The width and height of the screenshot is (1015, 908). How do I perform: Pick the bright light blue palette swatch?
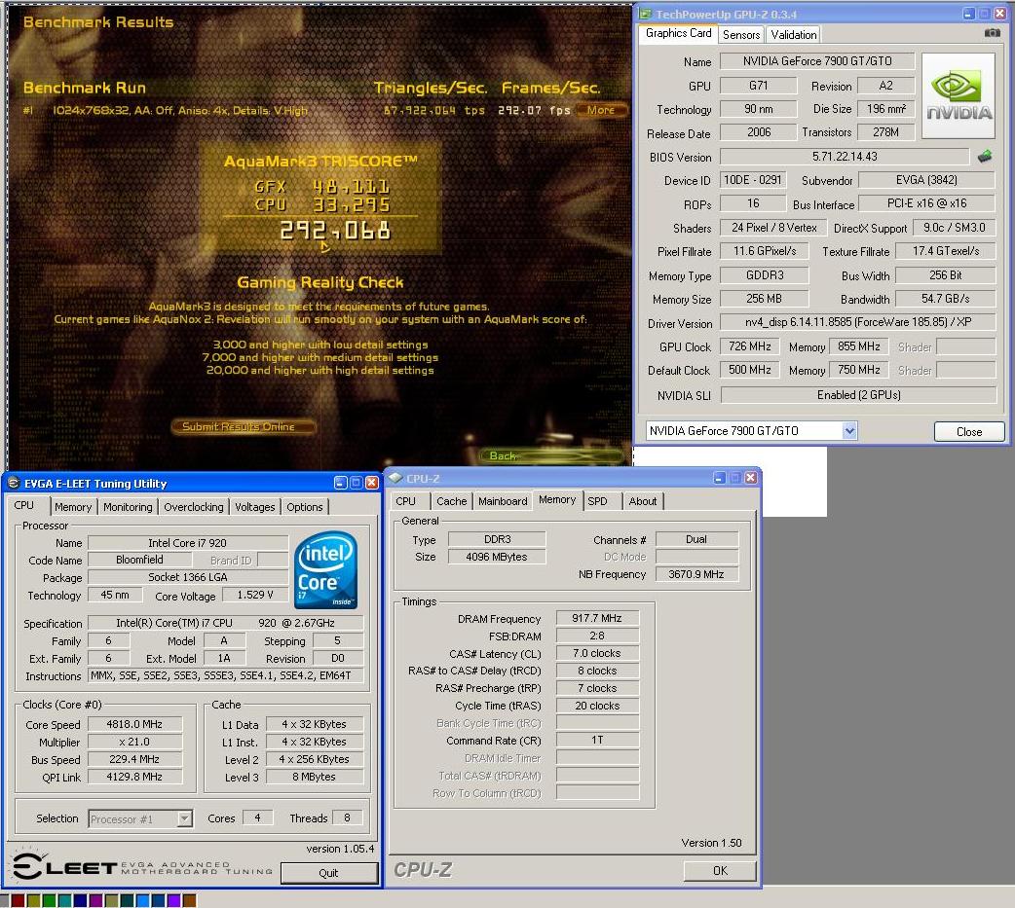click(x=142, y=900)
